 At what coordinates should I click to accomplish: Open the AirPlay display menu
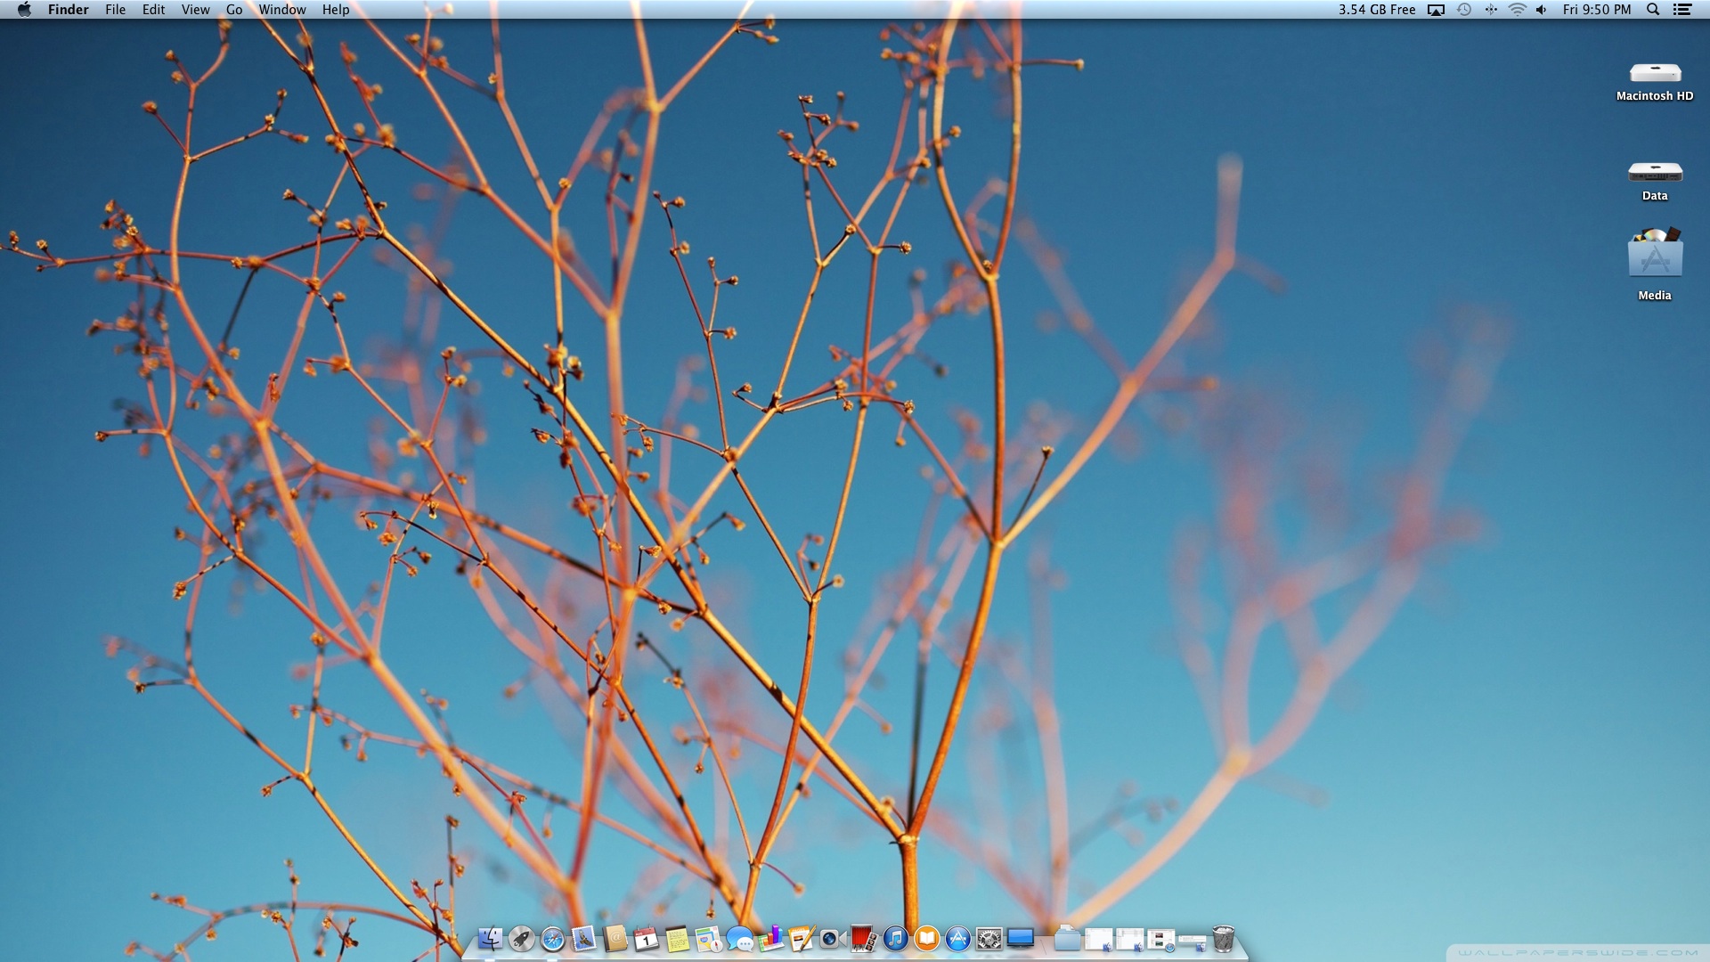pyautogui.click(x=1436, y=10)
